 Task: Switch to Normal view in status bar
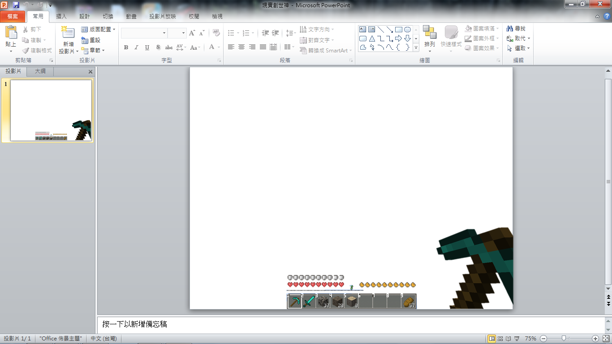492,339
